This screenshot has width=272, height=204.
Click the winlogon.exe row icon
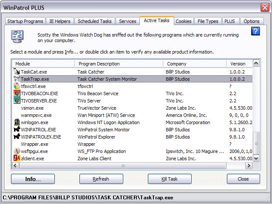pos(17,122)
